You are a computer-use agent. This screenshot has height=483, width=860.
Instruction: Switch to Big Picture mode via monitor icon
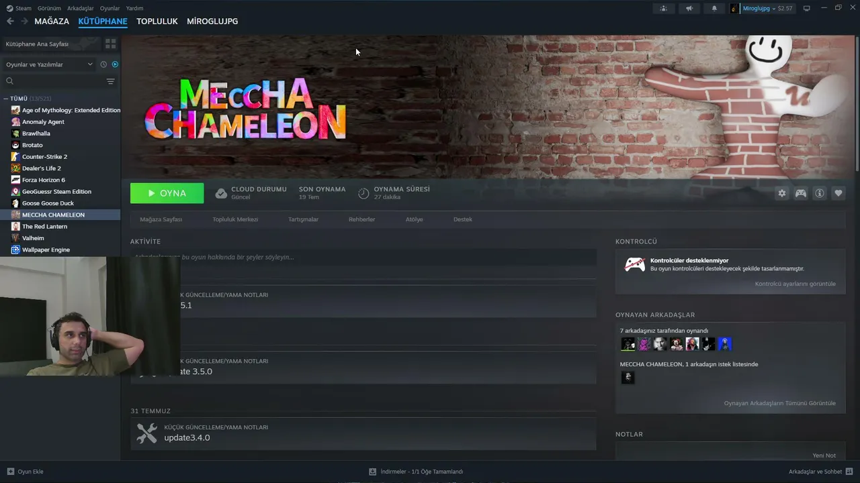click(807, 8)
